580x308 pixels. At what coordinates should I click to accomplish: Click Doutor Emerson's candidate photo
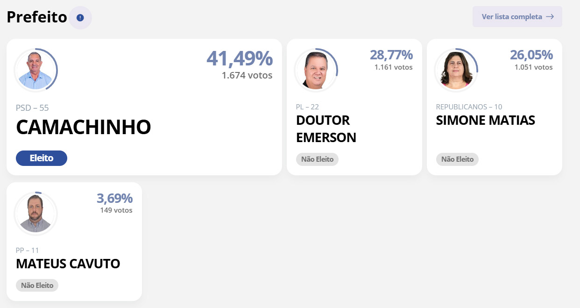(316, 71)
